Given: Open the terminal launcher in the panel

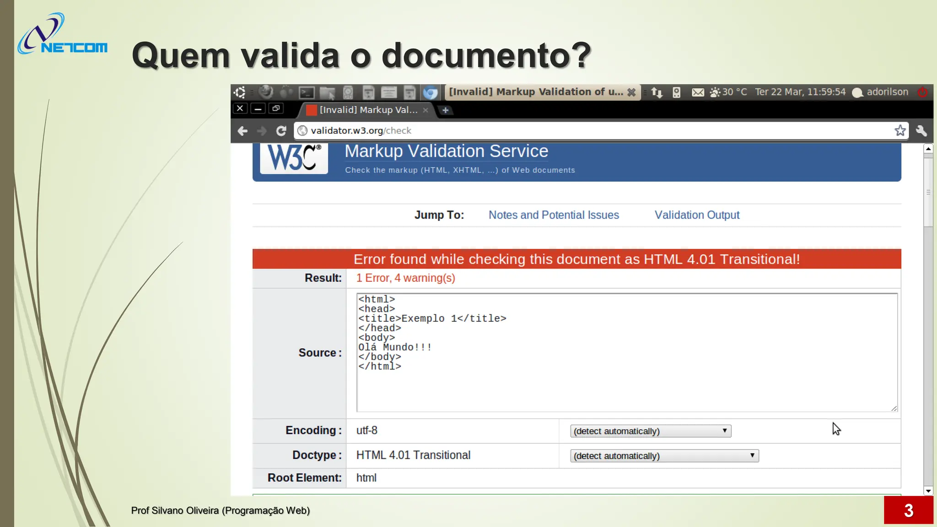Looking at the screenshot, I should tap(307, 93).
